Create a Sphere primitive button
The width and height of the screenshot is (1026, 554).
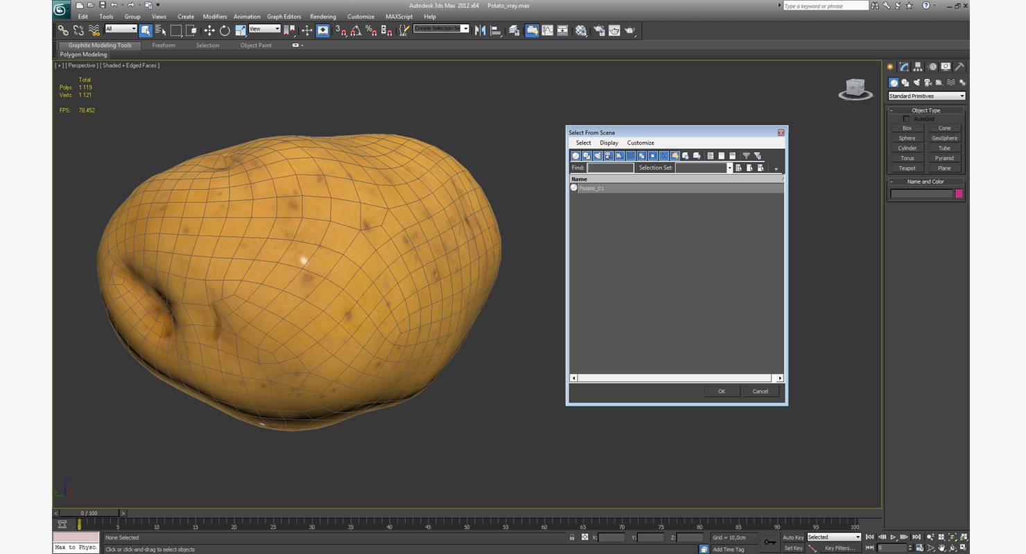(x=907, y=138)
